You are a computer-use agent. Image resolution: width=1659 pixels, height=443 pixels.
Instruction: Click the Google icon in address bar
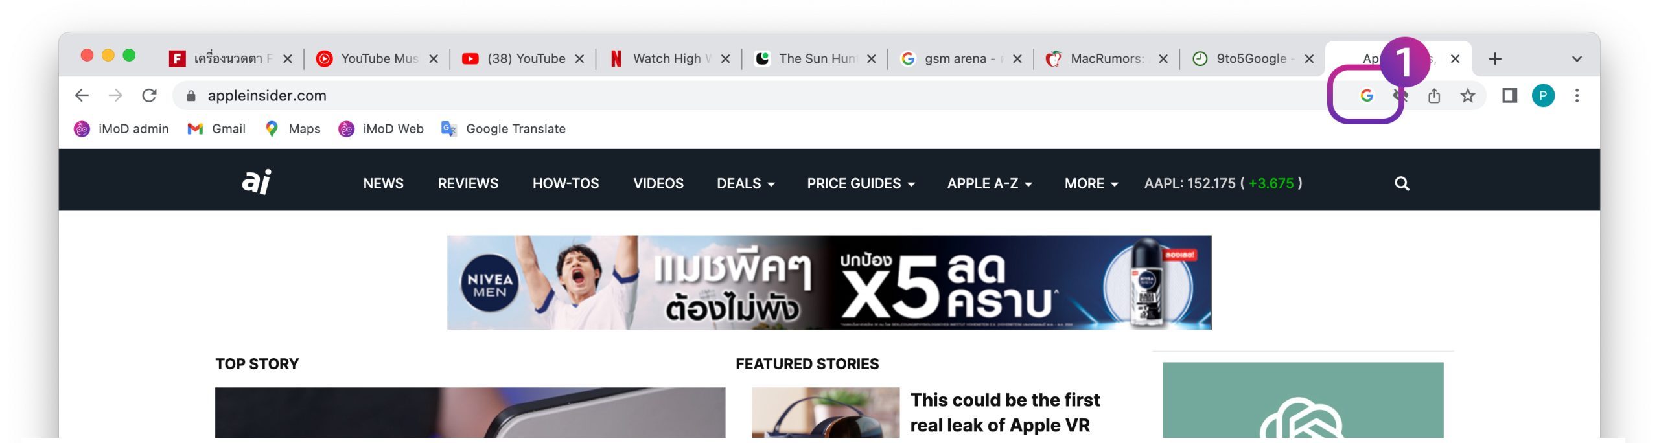pyautogui.click(x=1366, y=96)
